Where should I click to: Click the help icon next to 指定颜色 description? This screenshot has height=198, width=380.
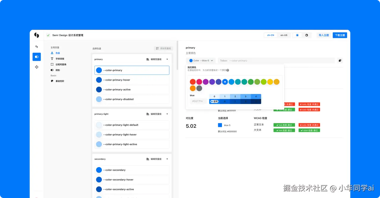pyautogui.click(x=228, y=70)
